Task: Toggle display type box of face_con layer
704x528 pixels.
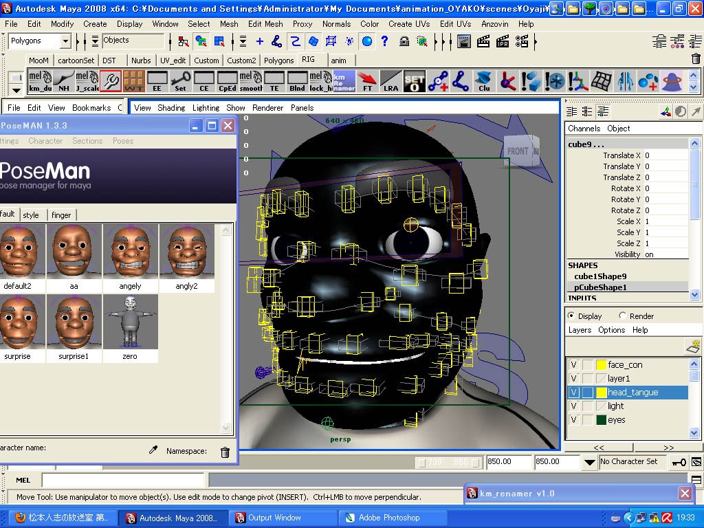Action: pyautogui.click(x=588, y=364)
